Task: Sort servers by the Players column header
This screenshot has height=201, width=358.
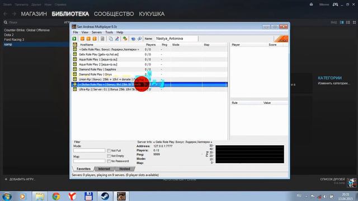Action: tap(150, 45)
